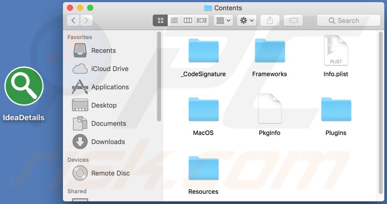Screen dimensions: 387x204
Task: Go forward with the right chevron button
Action: 86,21
